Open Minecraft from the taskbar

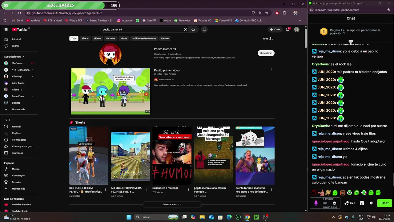[x=256, y=217]
